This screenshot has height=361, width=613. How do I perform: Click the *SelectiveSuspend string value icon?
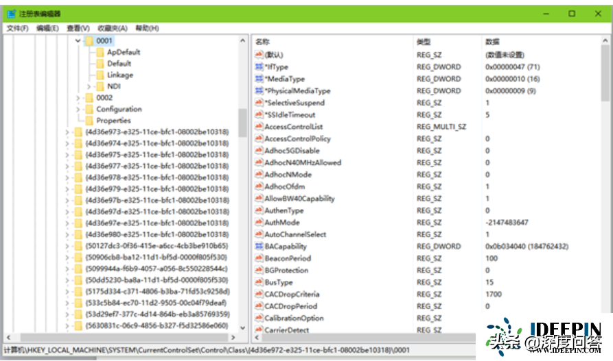[259, 103]
